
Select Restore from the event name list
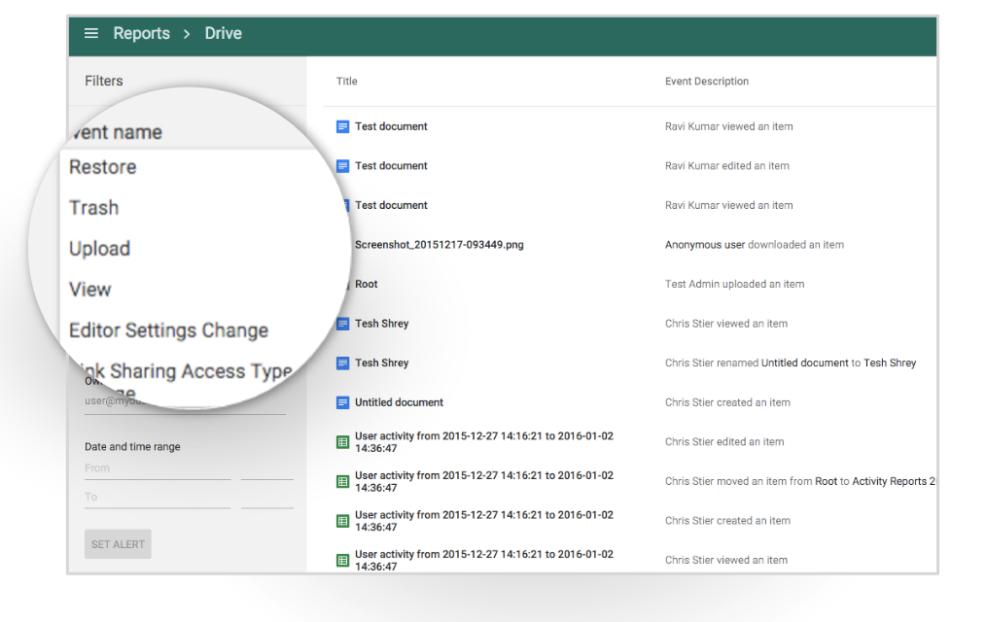click(103, 167)
